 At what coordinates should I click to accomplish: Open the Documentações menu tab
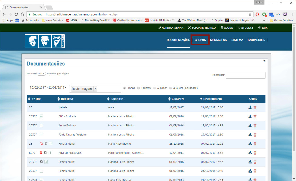point(178,40)
